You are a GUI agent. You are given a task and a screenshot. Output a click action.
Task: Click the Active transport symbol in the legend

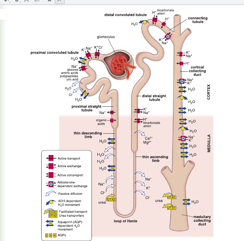51,158
